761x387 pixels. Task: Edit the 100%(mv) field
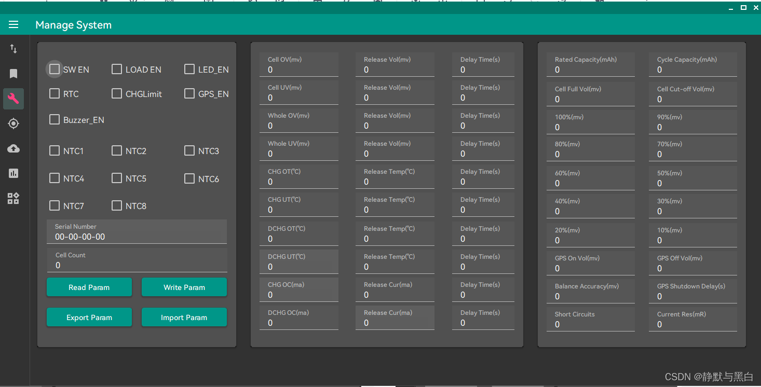tap(591, 122)
